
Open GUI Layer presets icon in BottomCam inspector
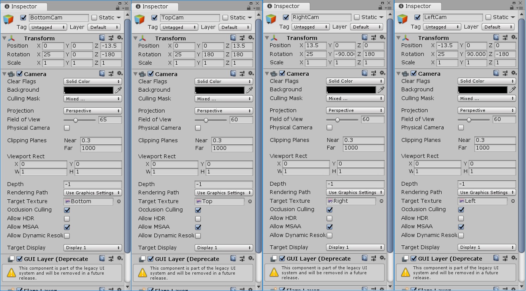point(111,259)
